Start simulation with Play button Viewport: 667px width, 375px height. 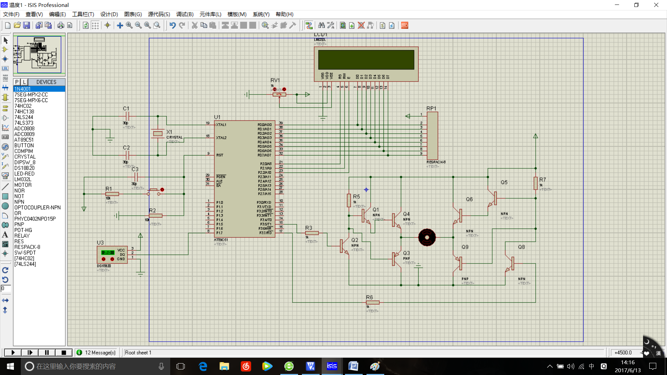click(13, 352)
